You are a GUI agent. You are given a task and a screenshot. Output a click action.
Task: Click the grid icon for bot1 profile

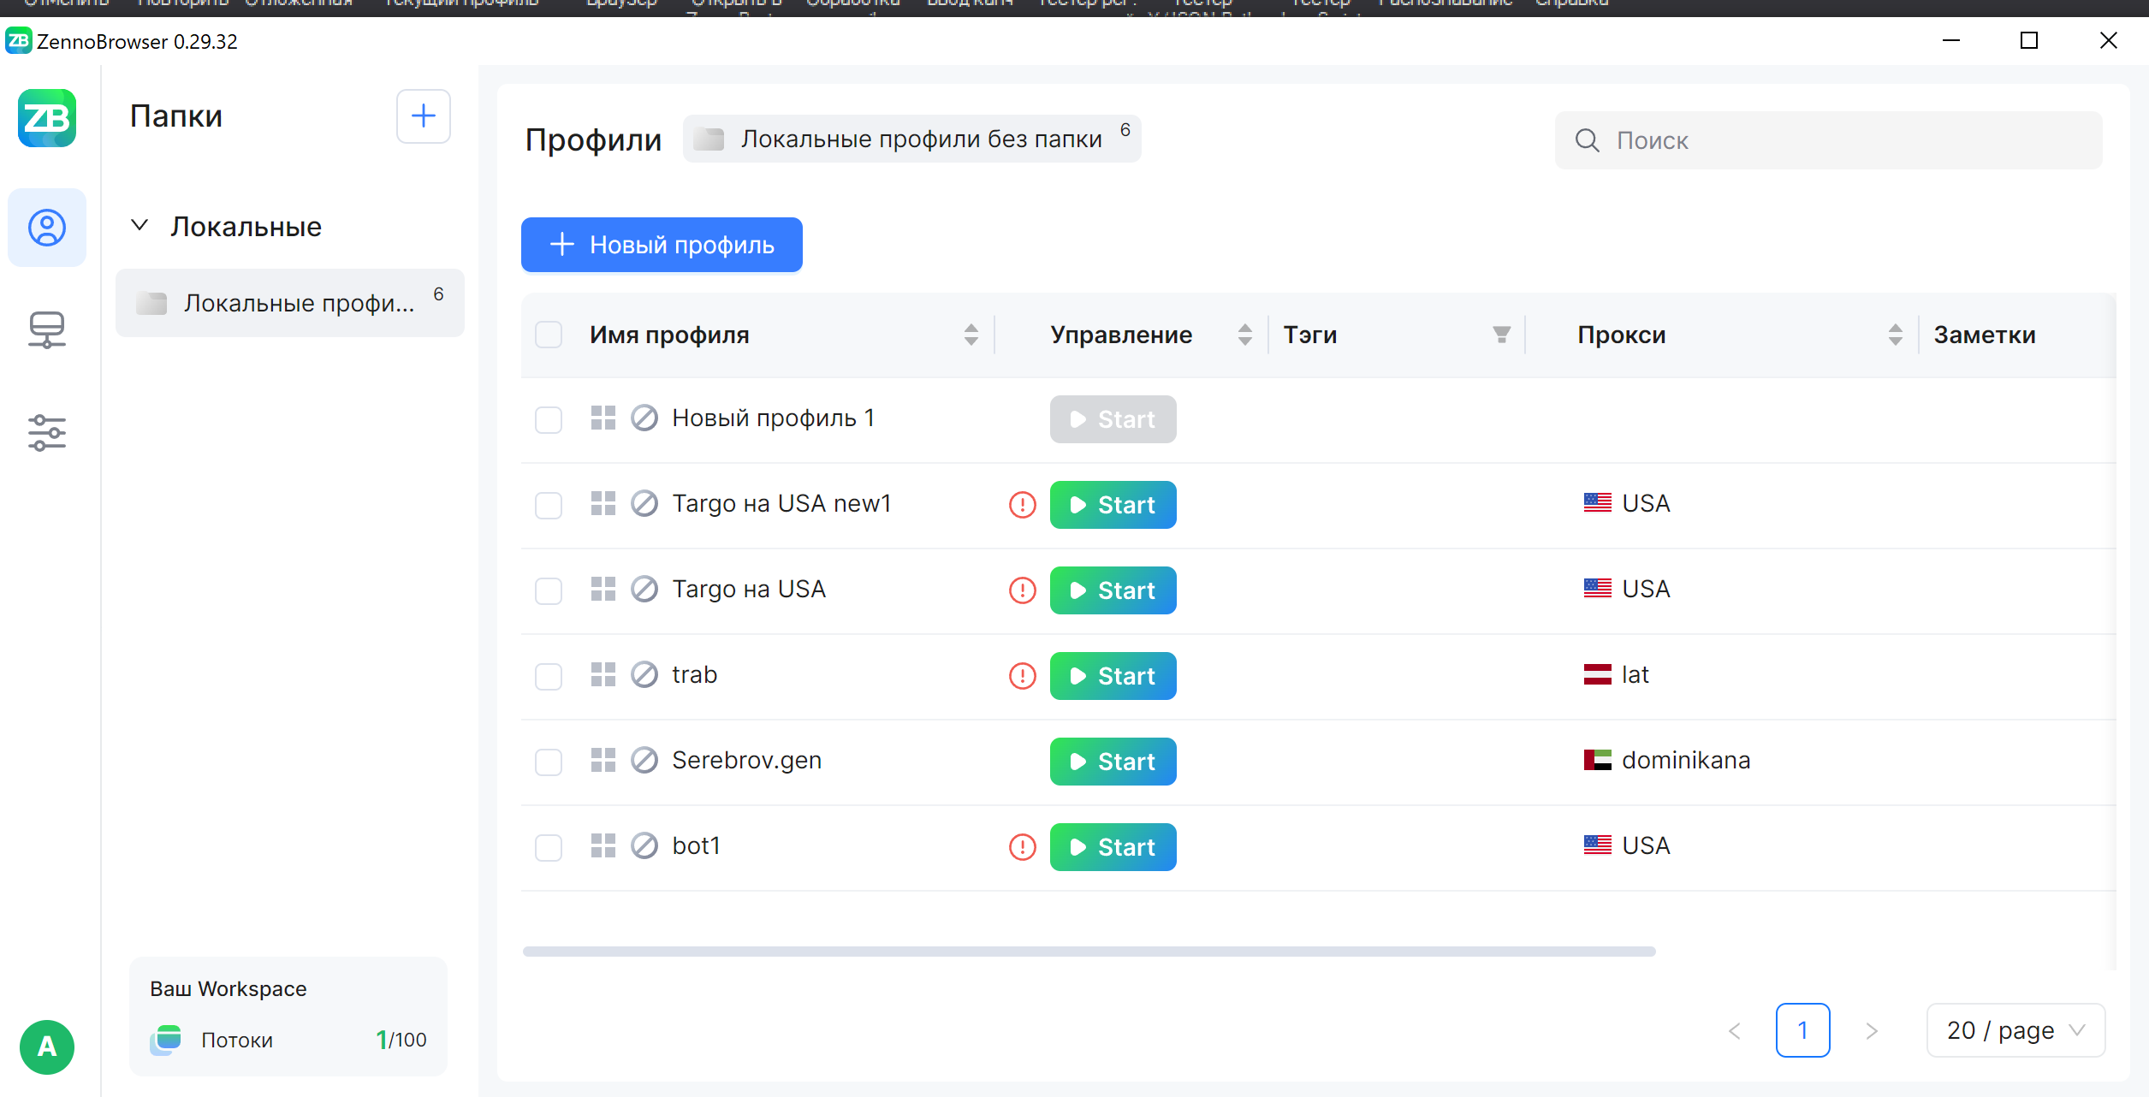click(603, 845)
